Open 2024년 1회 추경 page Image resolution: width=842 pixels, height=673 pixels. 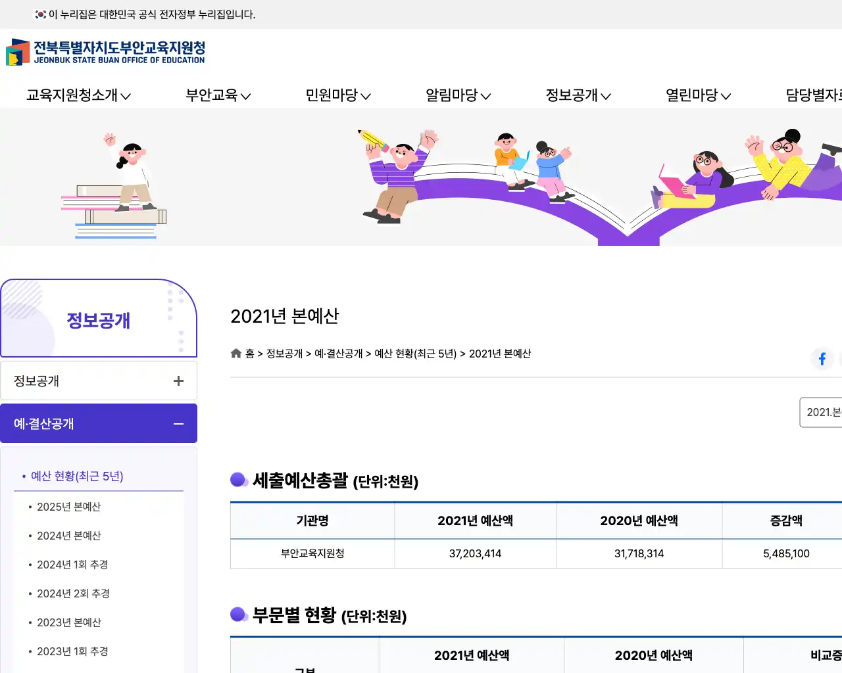tap(72, 565)
